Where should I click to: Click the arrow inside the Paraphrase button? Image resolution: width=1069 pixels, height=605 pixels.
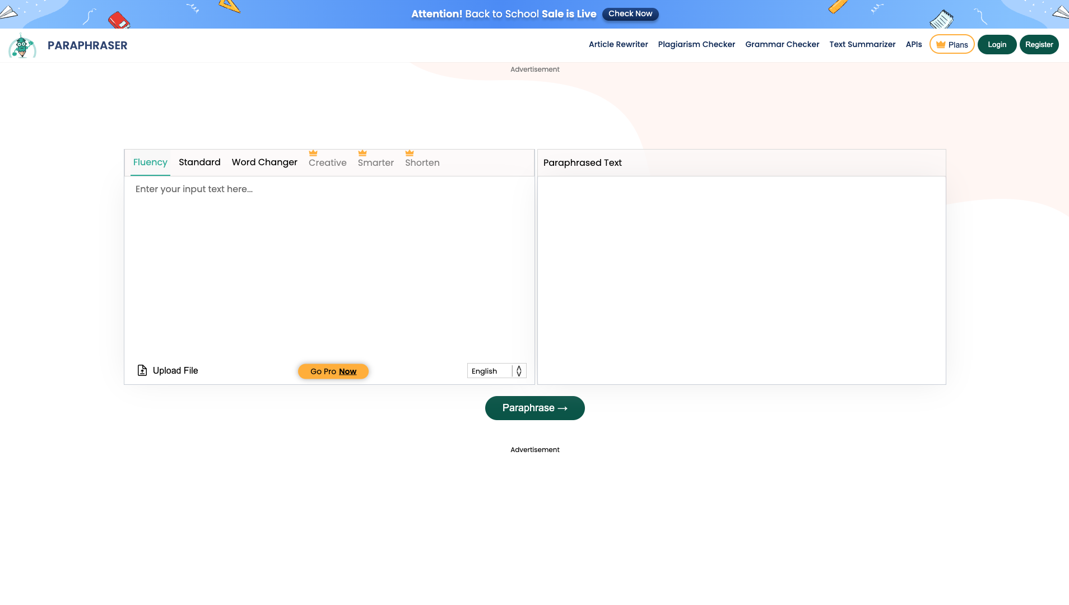pyautogui.click(x=562, y=408)
